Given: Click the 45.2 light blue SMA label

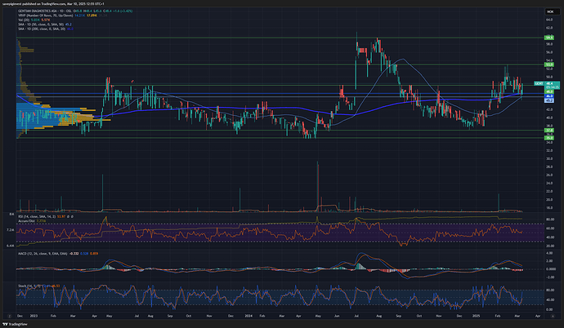Looking at the screenshot, I should pos(549,100).
